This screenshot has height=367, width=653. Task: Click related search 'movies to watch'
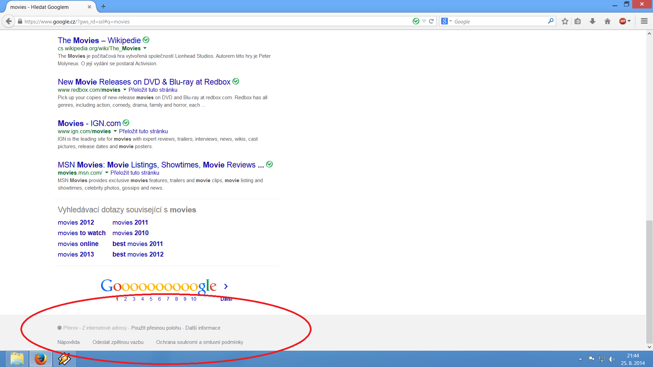click(82, 233)
